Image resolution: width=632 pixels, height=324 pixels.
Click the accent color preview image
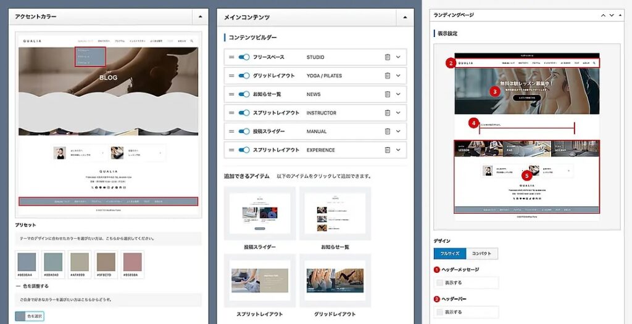(x=108, y=125)
